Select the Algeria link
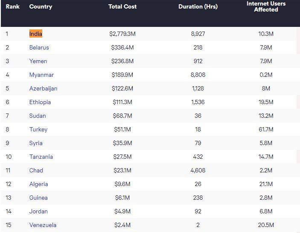The height and width of the screenshot is (233, 300). pos(38,184)
